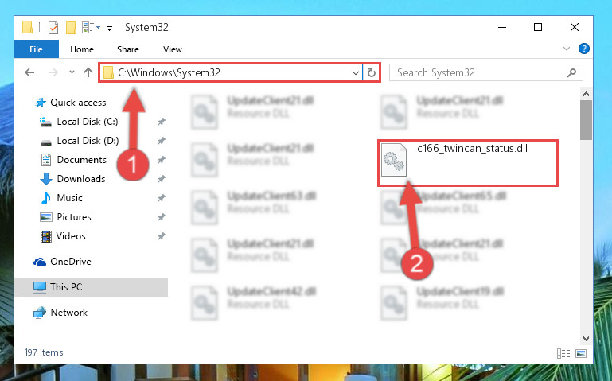612x381 pixels.
Task: Click the vertical scrollbar thumb
Action: 586,120
